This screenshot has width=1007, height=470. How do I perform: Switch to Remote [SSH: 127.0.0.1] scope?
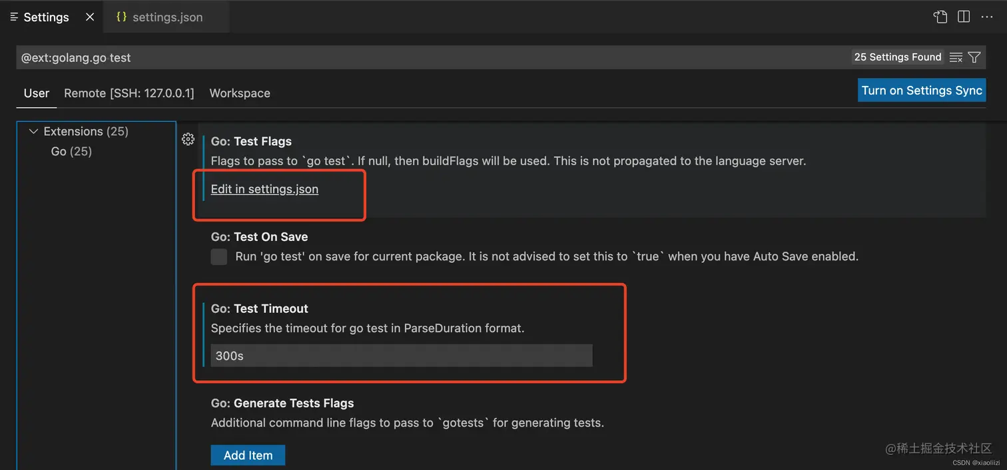pyautogui.click(x=129, y=93)
